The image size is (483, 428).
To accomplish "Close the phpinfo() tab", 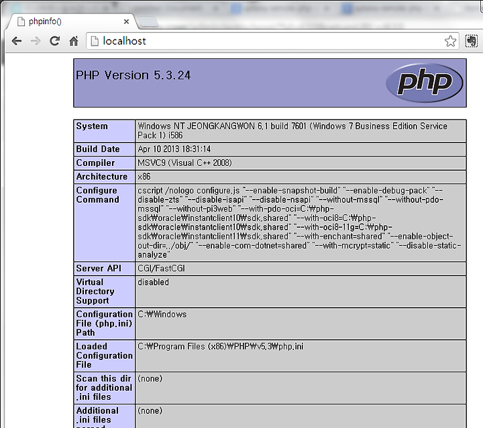I will 126,22.
